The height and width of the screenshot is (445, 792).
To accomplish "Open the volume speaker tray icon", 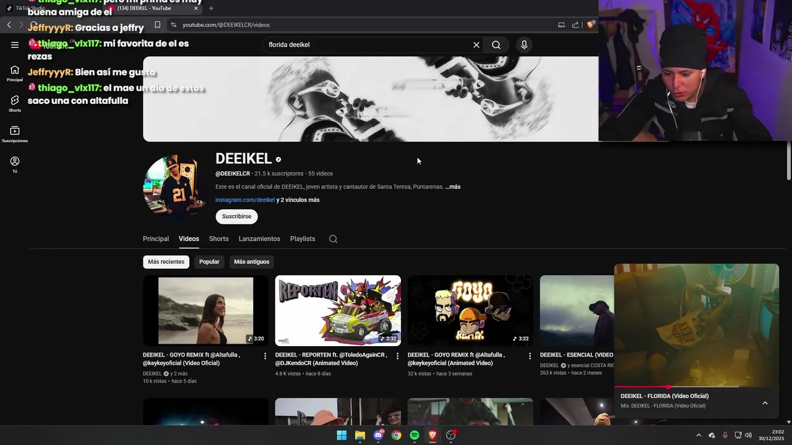I will [748, 435].
